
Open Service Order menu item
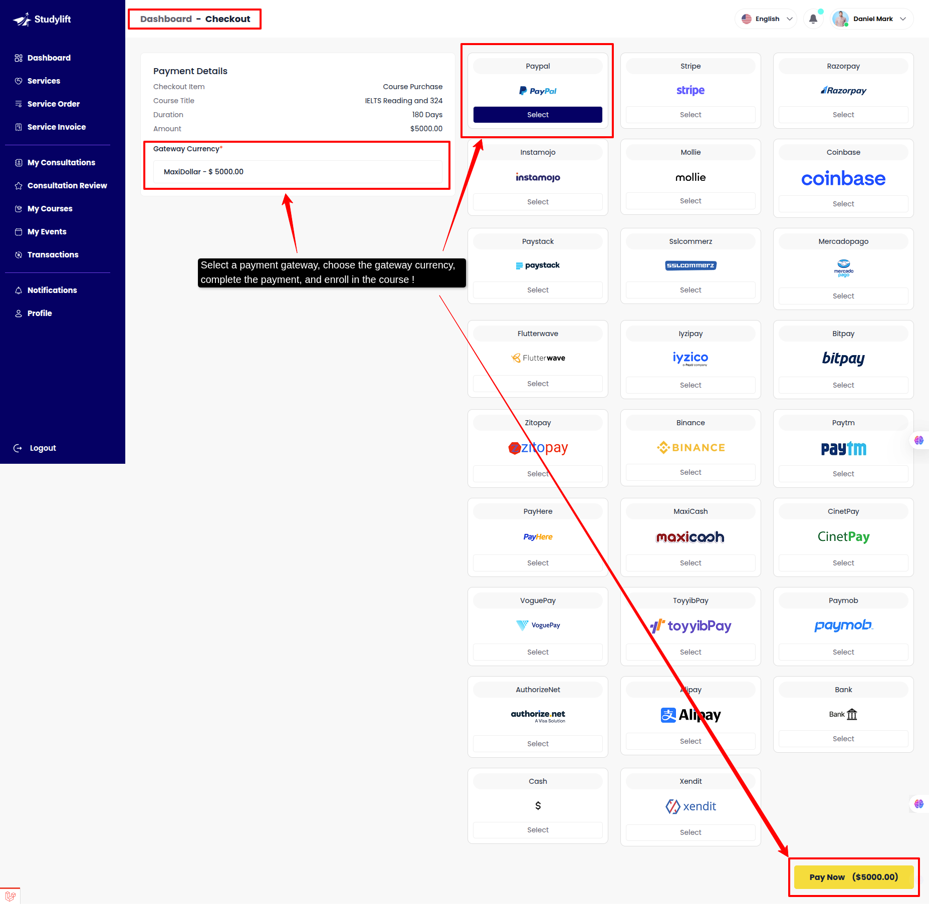pyautogui.click(x=54, y=104)
